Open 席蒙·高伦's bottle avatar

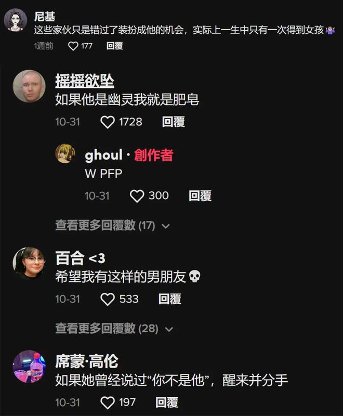(29, 367)
